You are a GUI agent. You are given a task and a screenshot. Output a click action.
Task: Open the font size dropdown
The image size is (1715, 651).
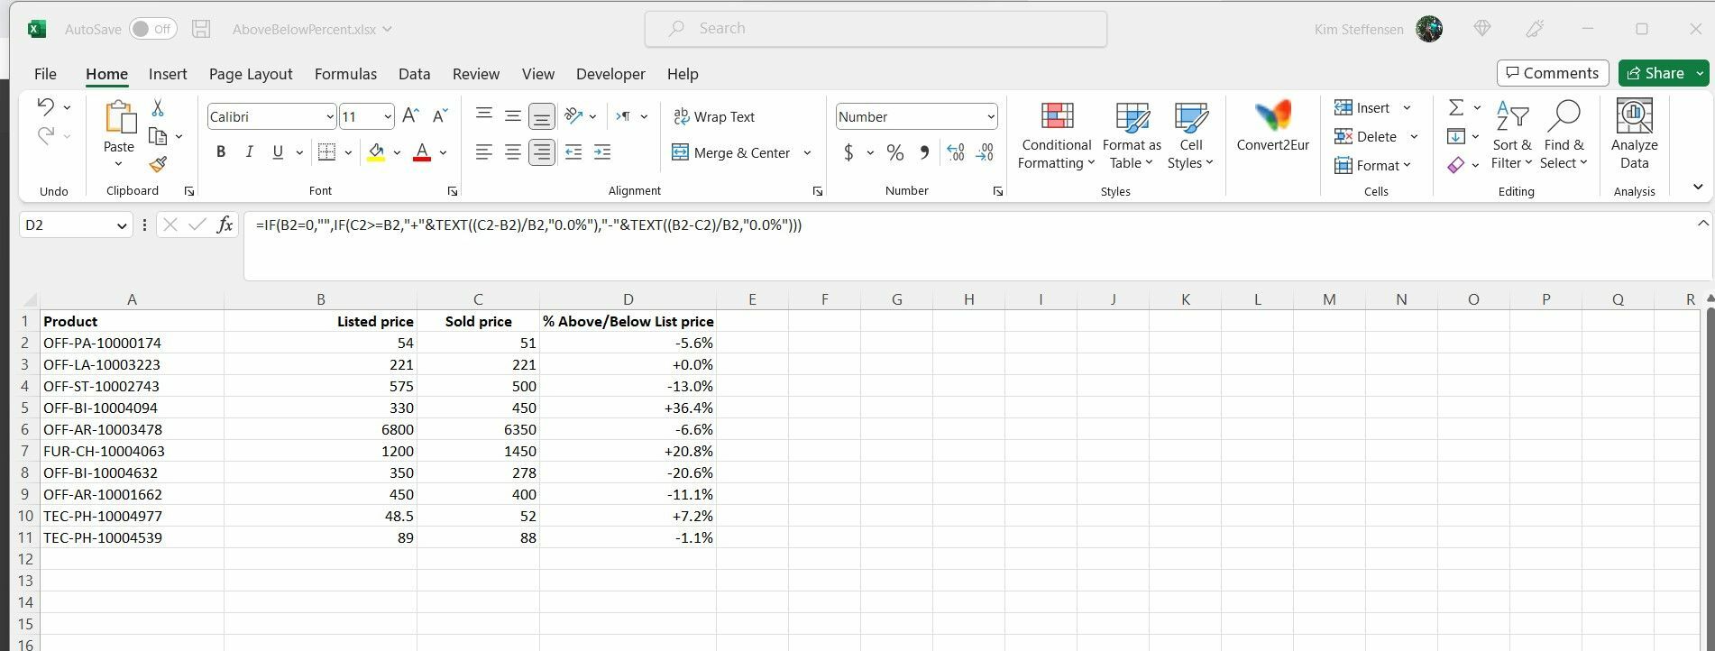click(x=388, y=116)
